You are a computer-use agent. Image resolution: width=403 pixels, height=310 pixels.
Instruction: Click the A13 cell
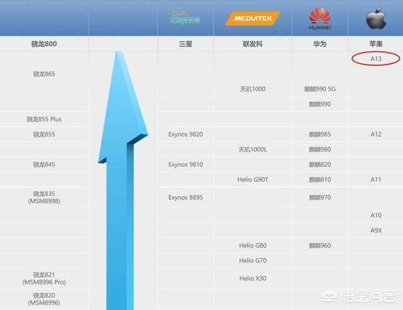[x=376, y=58]
